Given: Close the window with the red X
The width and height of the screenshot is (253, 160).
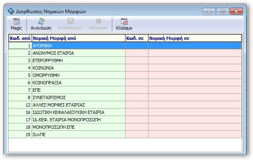Looking at the screenshot, I should click(236, 12).
